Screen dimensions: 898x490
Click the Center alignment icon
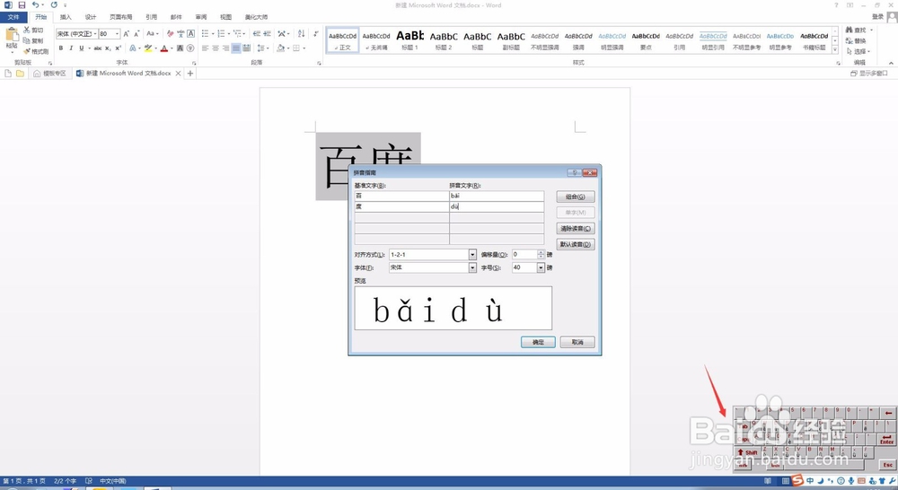216,48
